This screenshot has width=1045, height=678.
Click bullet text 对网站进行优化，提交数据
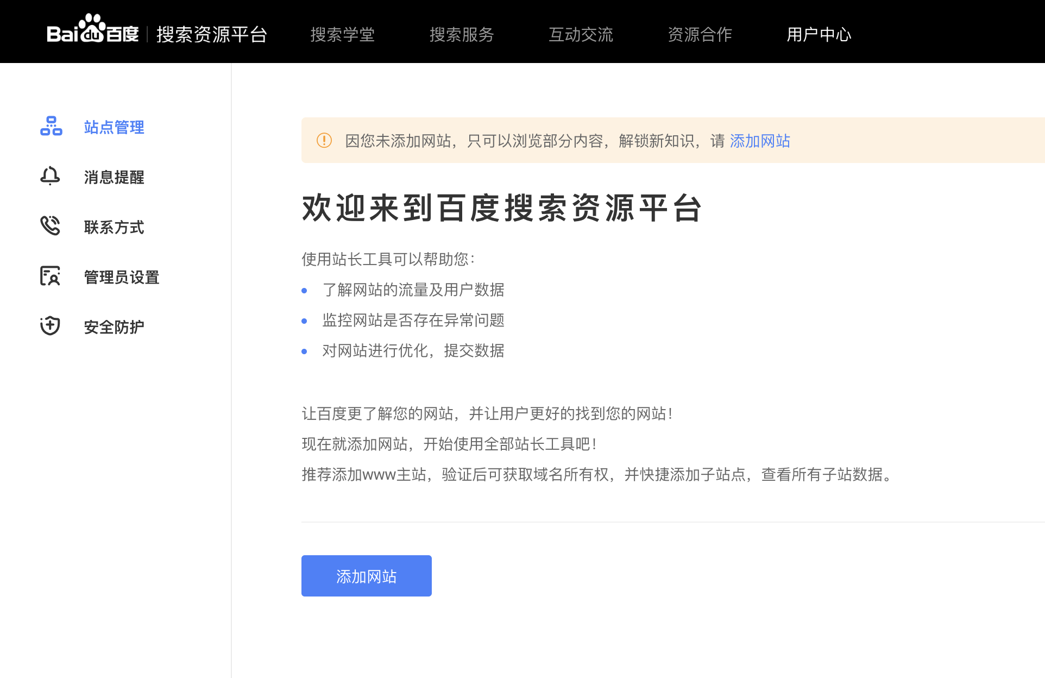413,350
